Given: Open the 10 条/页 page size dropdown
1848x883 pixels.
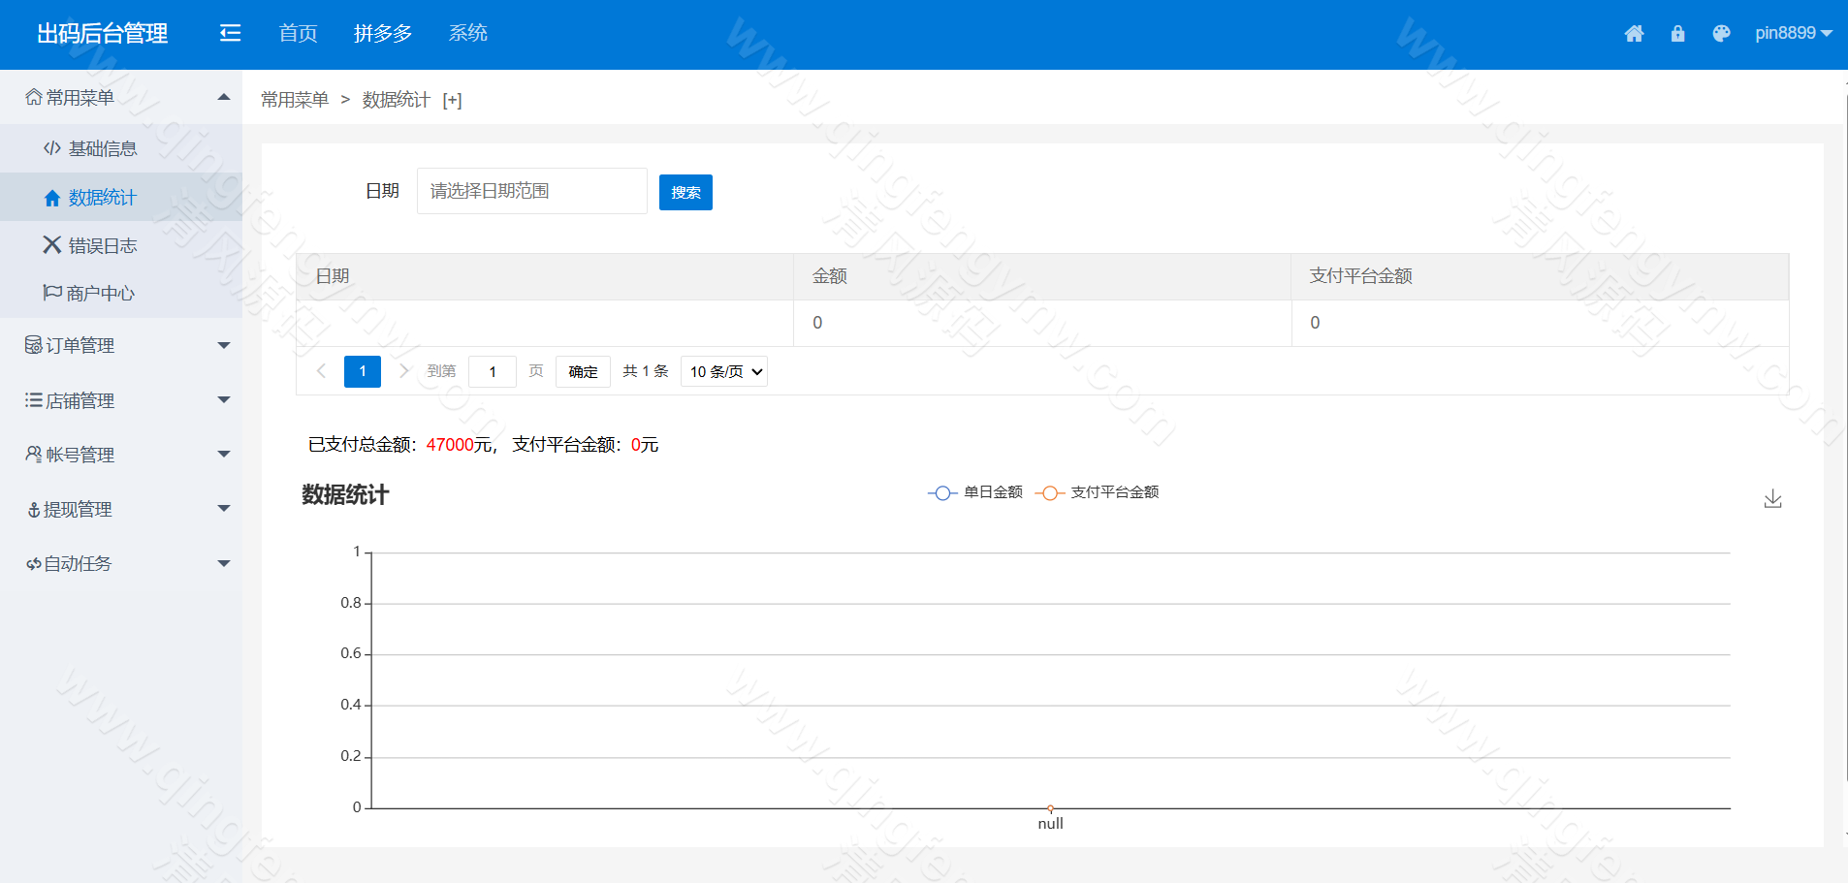Looking at the screenshot, I should (724, 372).
